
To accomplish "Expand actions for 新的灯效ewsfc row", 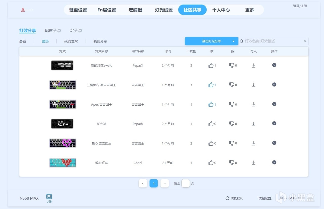I will click(x=274, y=65).
